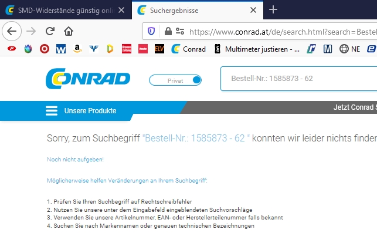This screenshot has height=233, width=377.
Task: Reload the current page
Action: [x=50, y=31]
